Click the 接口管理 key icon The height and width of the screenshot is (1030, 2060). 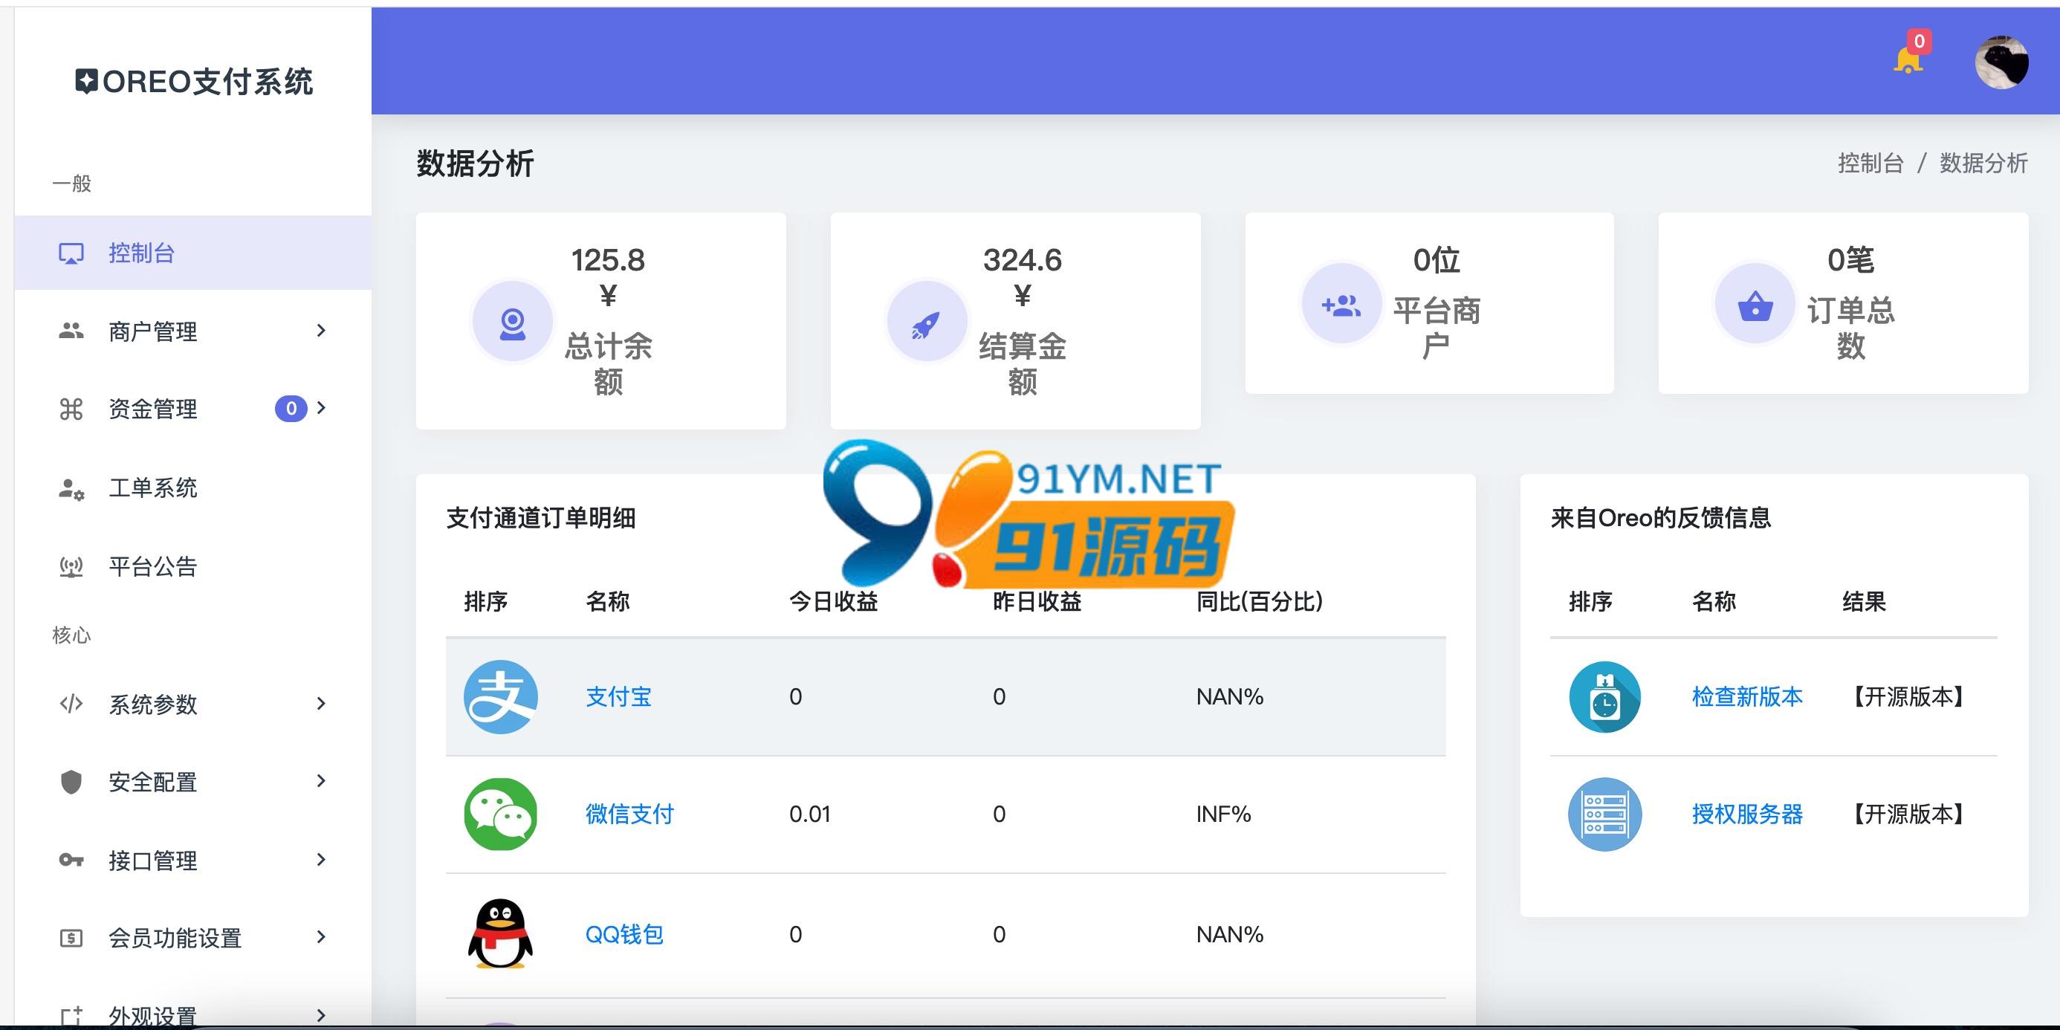71,861
